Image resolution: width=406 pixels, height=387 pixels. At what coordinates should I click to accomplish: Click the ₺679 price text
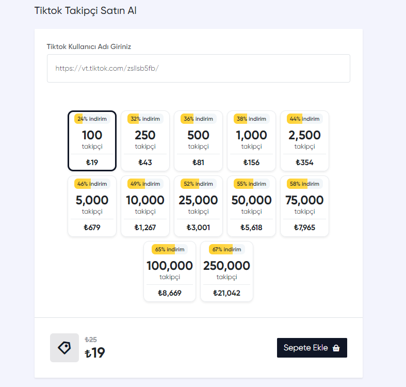92,228
